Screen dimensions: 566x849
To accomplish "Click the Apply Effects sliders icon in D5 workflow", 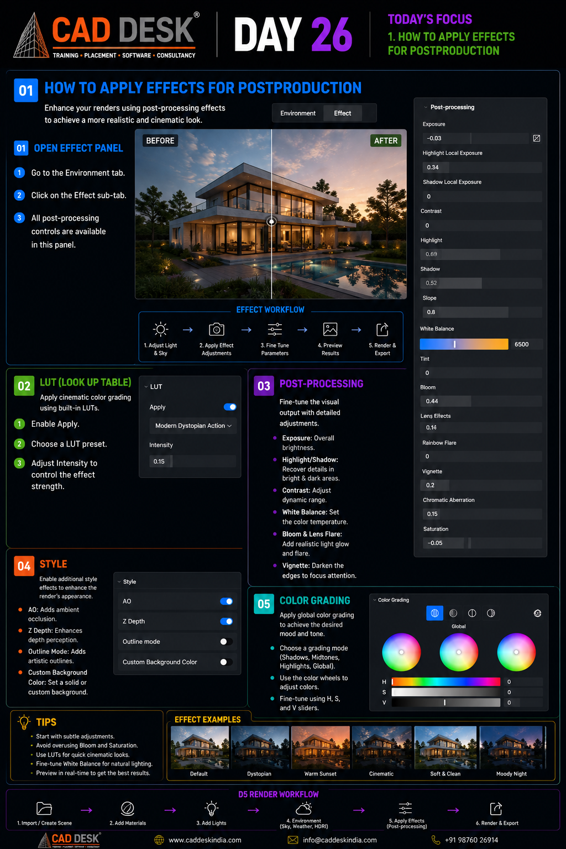I will (405, 809).
